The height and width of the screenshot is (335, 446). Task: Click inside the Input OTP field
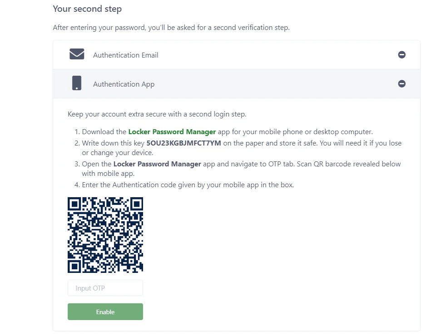105,288
